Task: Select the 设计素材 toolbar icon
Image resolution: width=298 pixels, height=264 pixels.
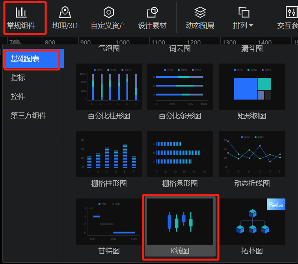Action: coord(152,13)
